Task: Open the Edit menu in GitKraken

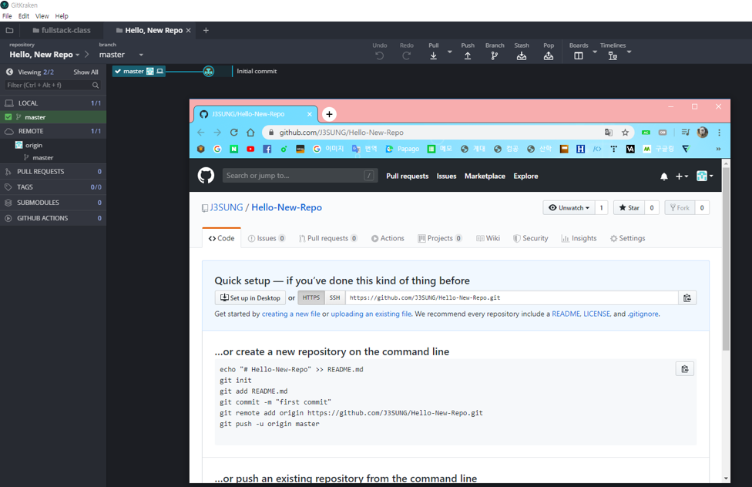Action: coord(23,16)
